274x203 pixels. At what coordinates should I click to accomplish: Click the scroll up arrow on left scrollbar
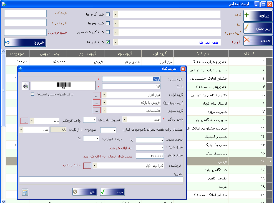[x=3, y=52]
